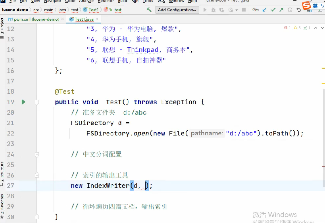Run test via gutter arrow on line 19
The height and width of the screenshot is (223, 325).
24,102
